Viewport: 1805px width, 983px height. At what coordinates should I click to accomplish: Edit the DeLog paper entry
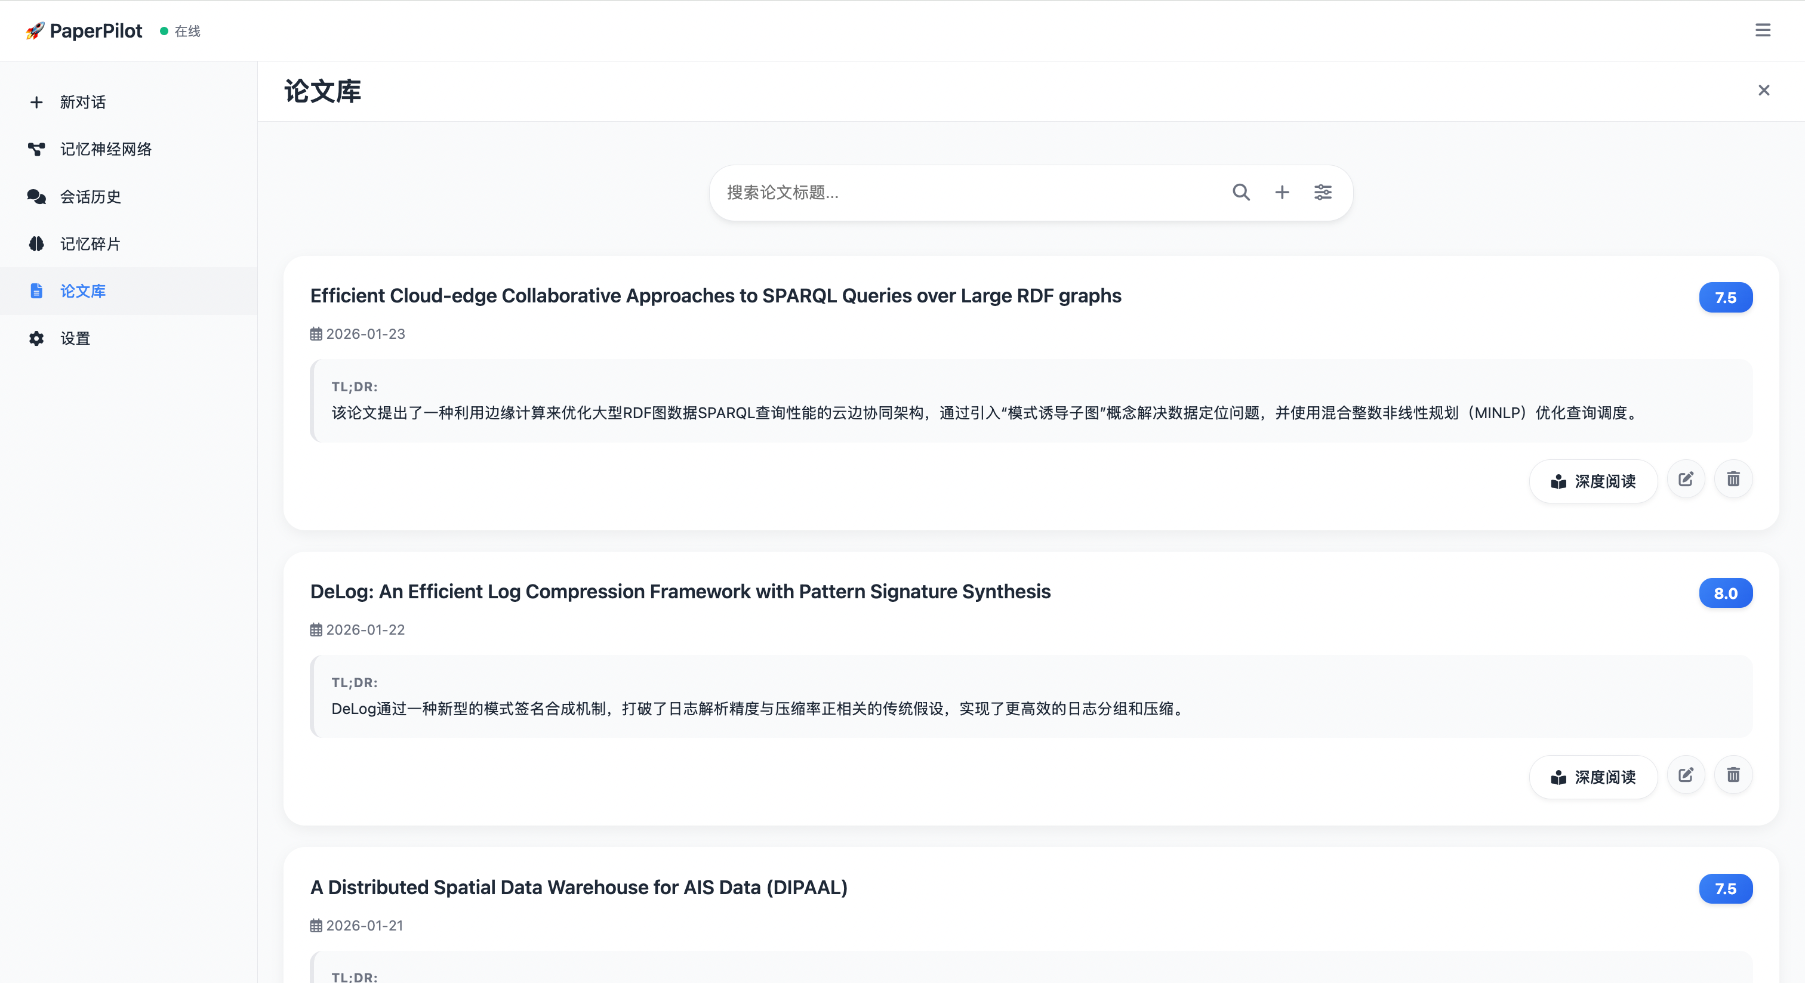pos(1685,774)
